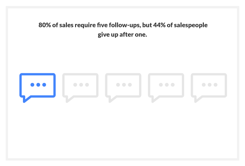Select the fourth speech bubble icon

click(x=166, y=88)
